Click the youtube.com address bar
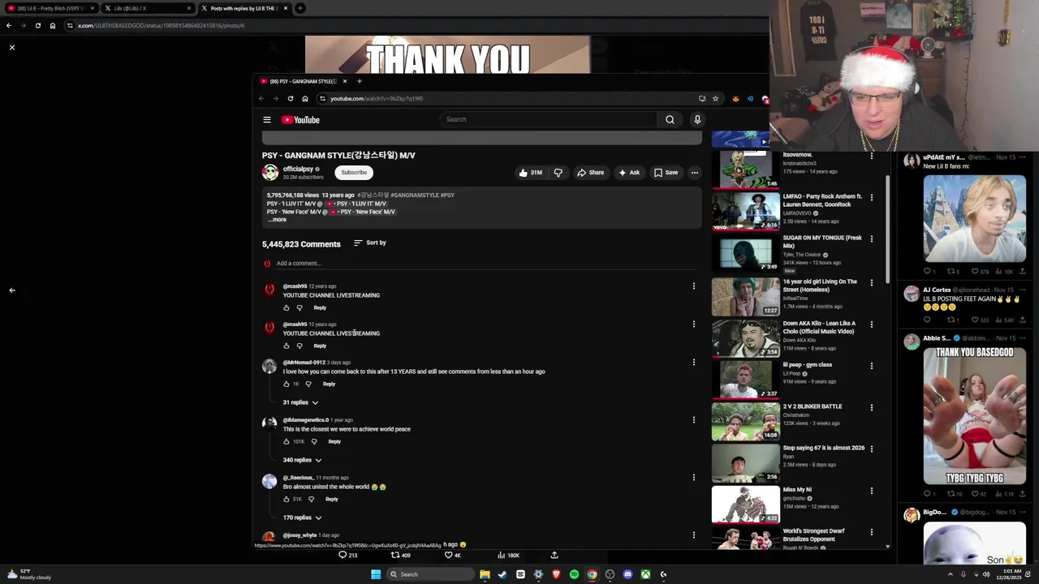The height and width of the screenshot is (584, 1039). 507,99
